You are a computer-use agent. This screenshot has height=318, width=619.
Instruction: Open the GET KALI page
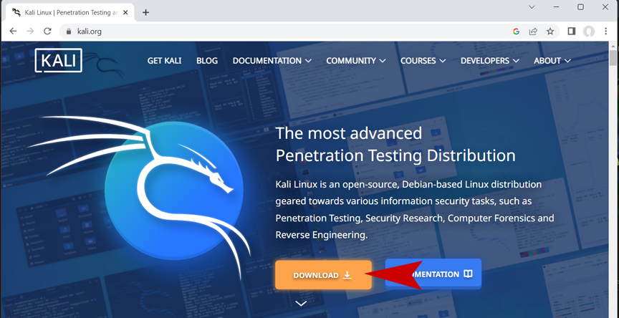click(164, 61)
